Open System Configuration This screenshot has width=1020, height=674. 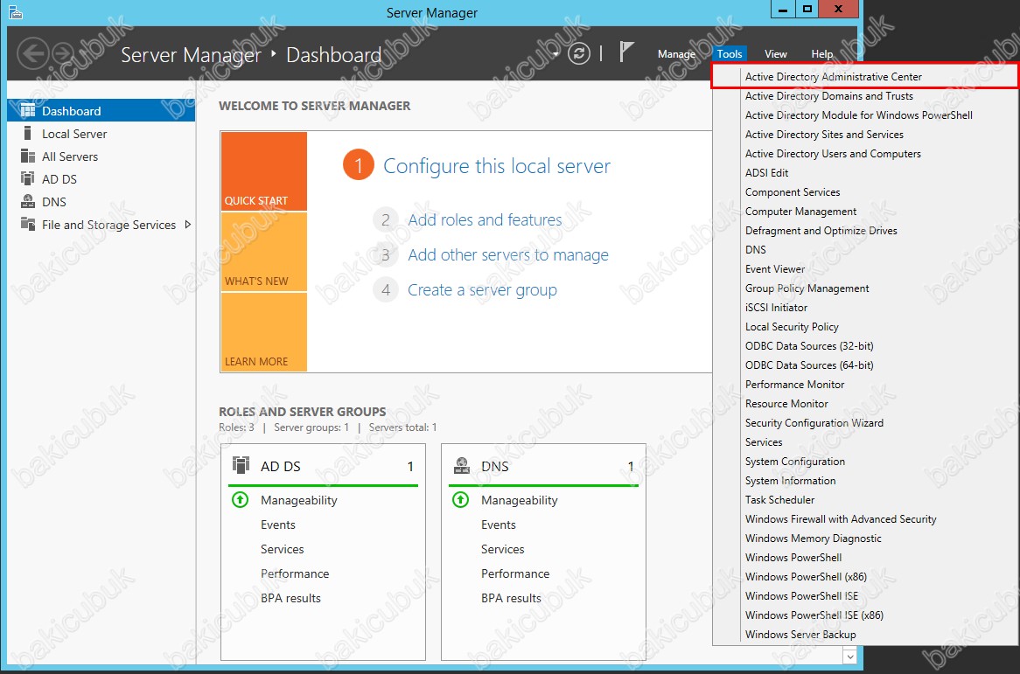865,462
